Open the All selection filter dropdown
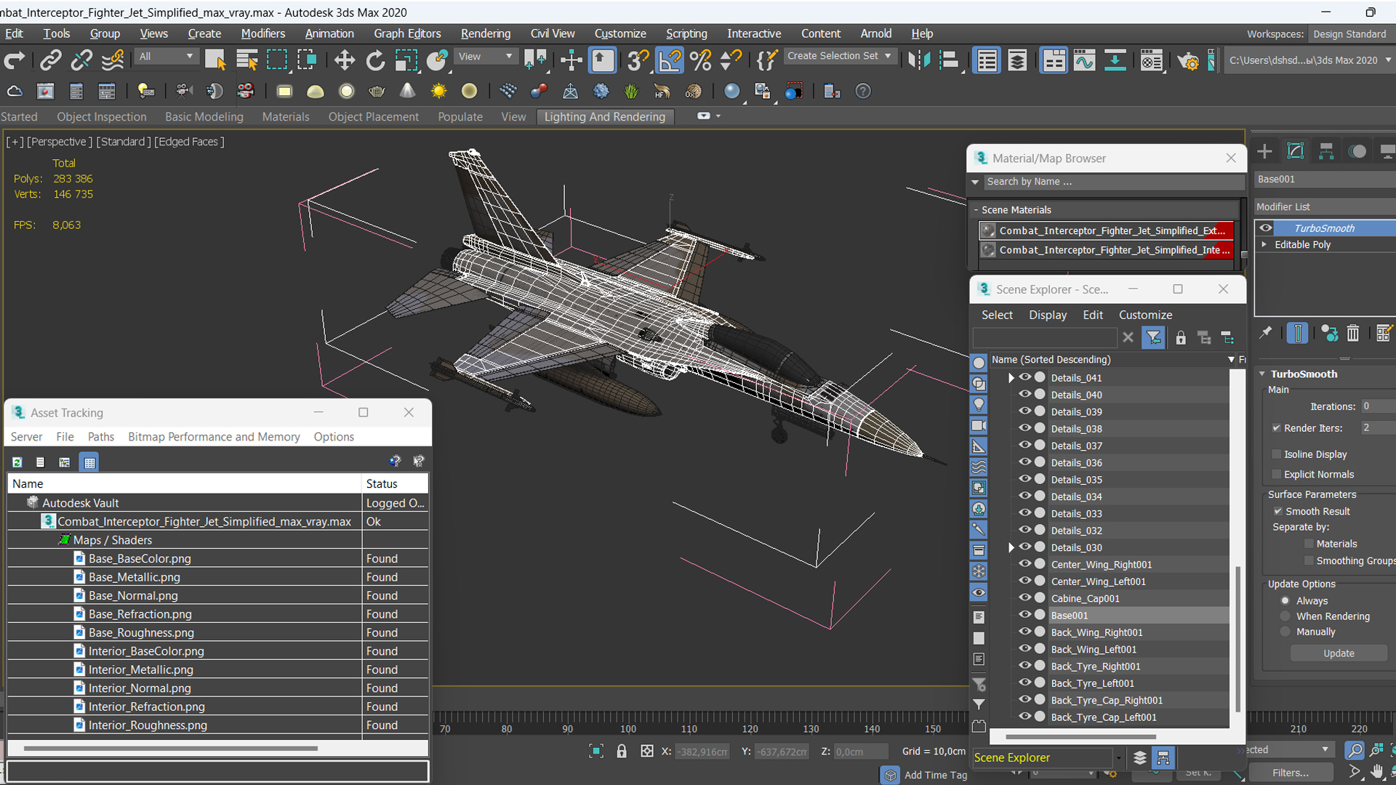 pos(167,57)
